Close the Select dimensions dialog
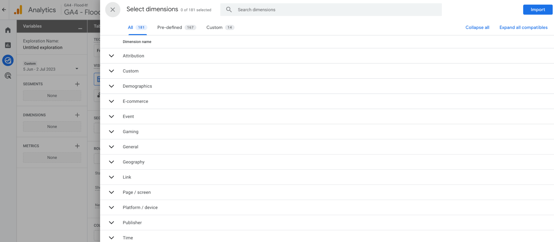The image size is (554, 242). coord(113,10)
